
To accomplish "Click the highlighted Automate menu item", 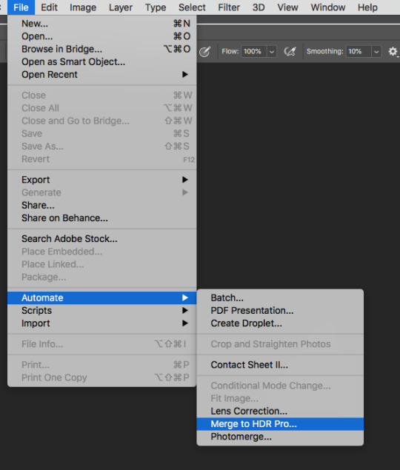I will coord(102,298).
